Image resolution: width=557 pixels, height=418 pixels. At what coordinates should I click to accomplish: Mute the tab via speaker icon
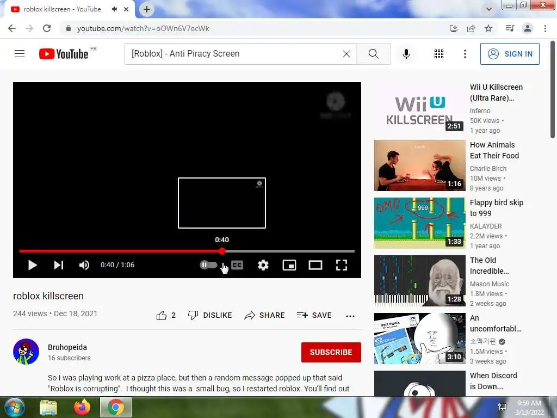click(x=114, y=9)
